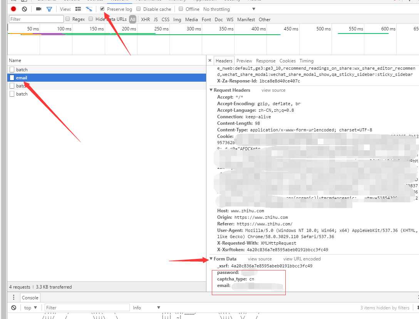Enable the Disable cache checkbox
The image size is (419, 319).
138,9
